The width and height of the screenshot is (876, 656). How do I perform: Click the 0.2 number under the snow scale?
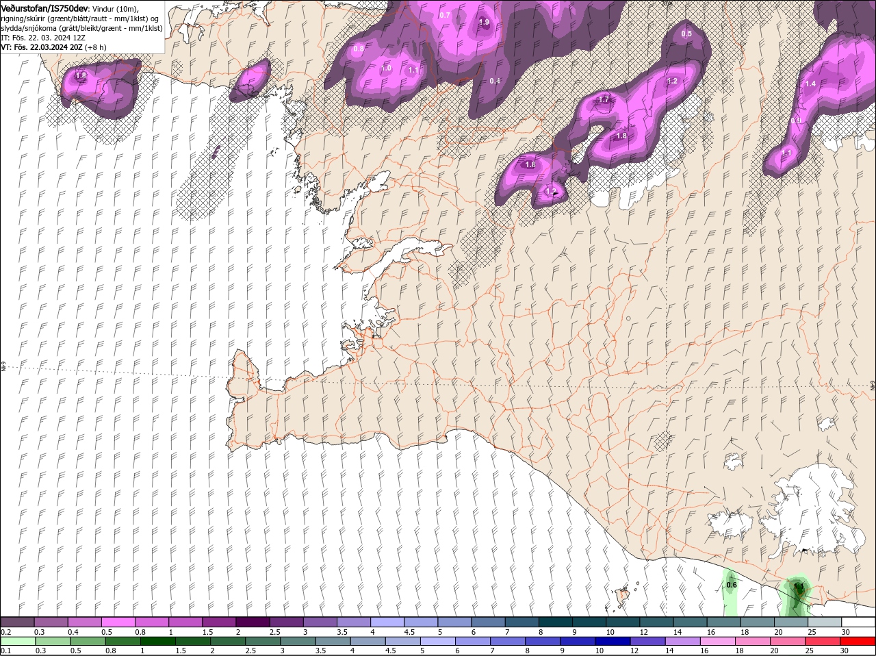point(6,631)
